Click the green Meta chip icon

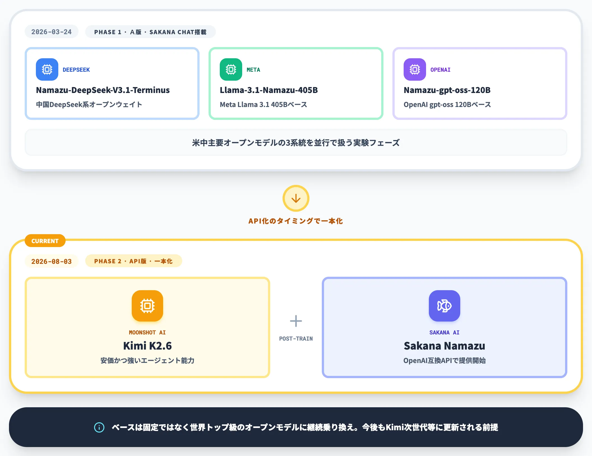pos(231,69)
